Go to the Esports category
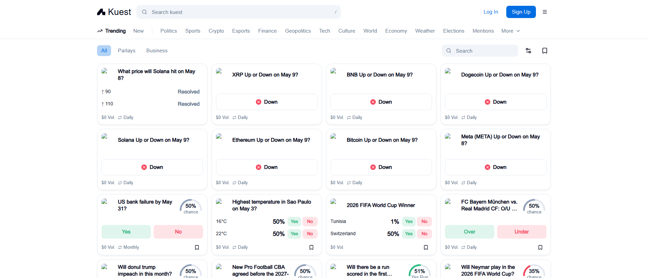Image resolution: width=648 pixels, height=278 pixels. click(x=241, y=31)
